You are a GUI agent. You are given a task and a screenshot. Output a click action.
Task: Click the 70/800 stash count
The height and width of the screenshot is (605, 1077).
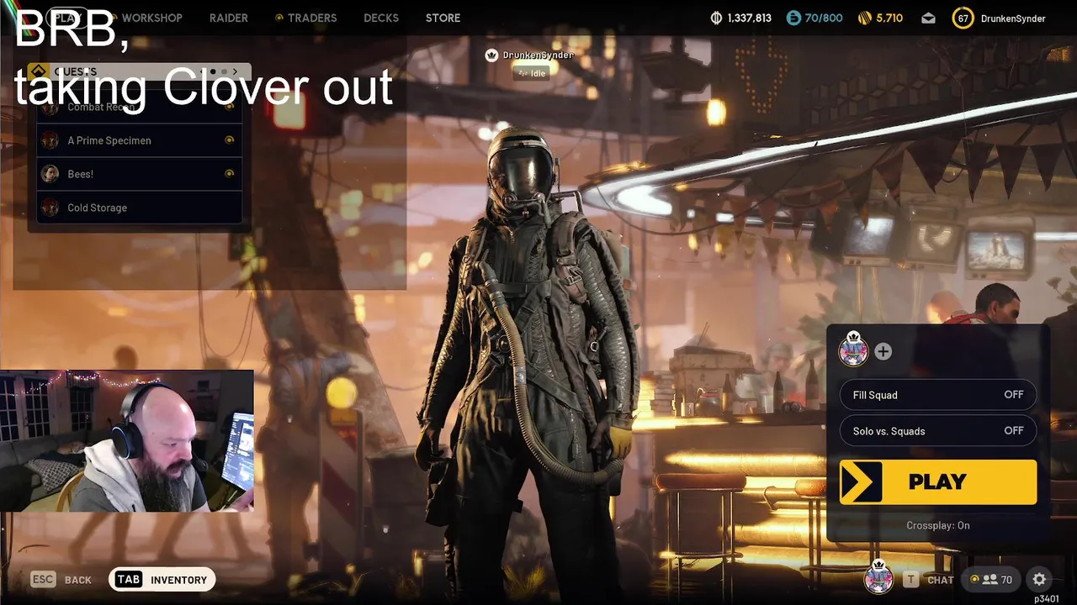[824, 18]
